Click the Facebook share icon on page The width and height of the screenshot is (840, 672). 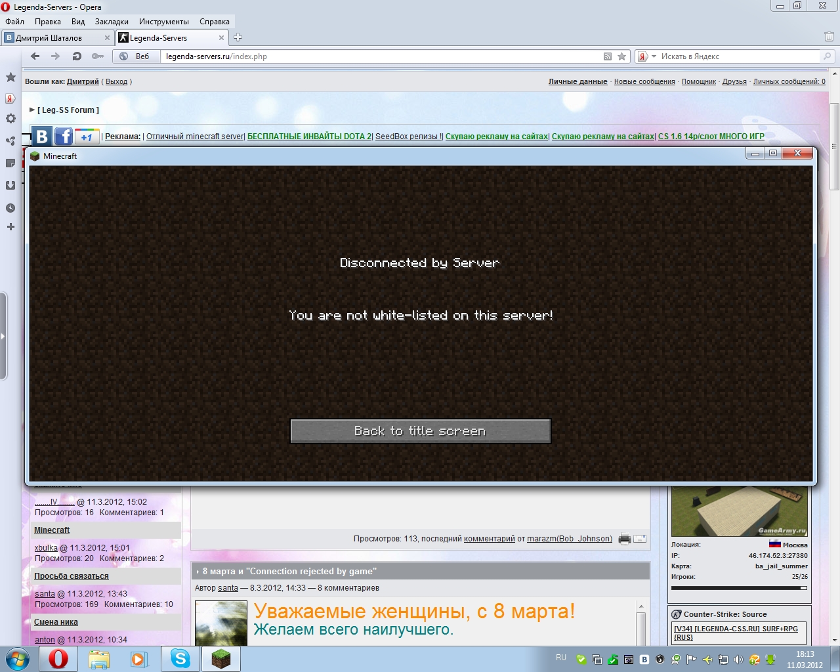pyautogui.click(x=64, y=136)
